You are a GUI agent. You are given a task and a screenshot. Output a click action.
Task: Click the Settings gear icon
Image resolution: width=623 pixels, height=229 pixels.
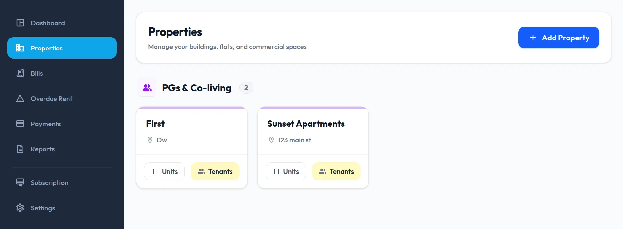pos(20,208)
